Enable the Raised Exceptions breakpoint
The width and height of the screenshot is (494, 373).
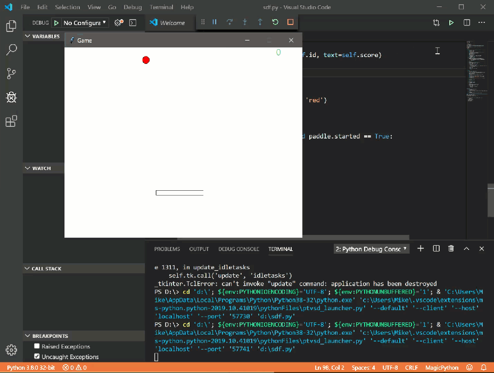[x=37, y=346]
